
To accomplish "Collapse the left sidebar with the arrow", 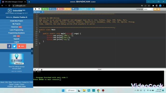I will click(x=32, y=51).
